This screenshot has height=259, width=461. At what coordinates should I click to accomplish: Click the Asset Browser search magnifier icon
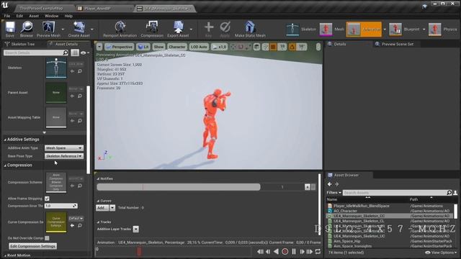tap(449, 193)
